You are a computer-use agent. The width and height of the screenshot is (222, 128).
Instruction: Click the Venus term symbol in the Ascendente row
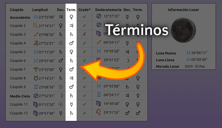[71, 17]
